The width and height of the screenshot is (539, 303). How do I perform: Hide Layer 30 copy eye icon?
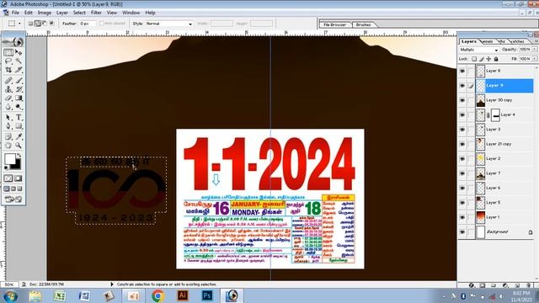point(462,100)
